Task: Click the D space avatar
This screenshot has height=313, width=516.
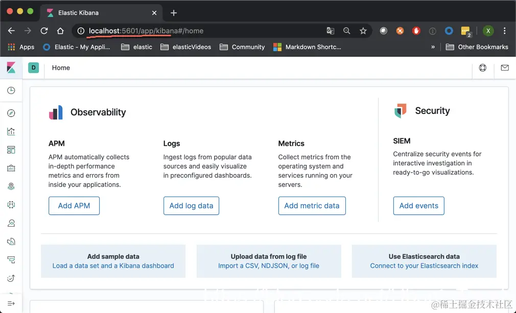Action: [x=33, y=68]
